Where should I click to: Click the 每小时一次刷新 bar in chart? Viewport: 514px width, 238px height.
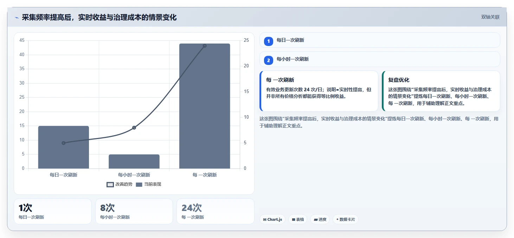point(134,161)
